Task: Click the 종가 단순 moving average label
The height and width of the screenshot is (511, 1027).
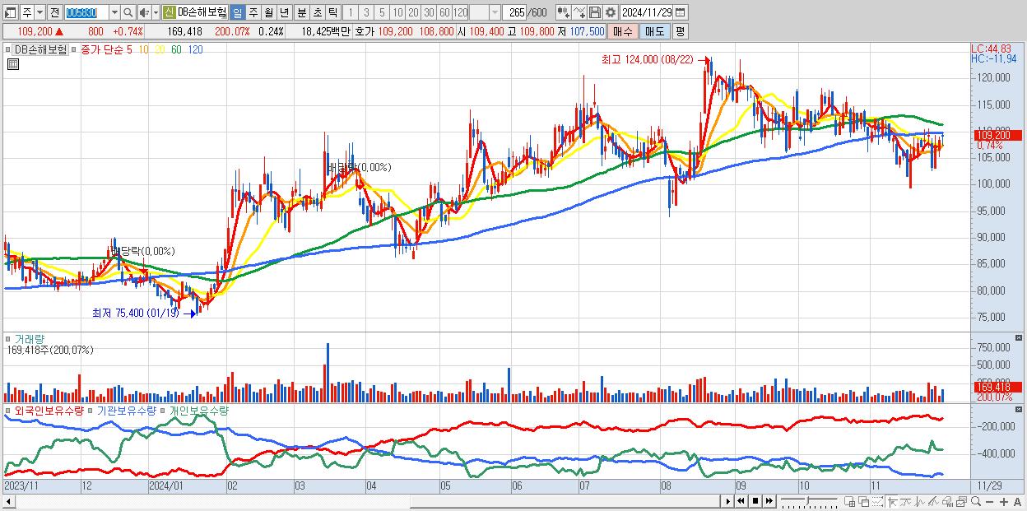Action: point(101,49)
